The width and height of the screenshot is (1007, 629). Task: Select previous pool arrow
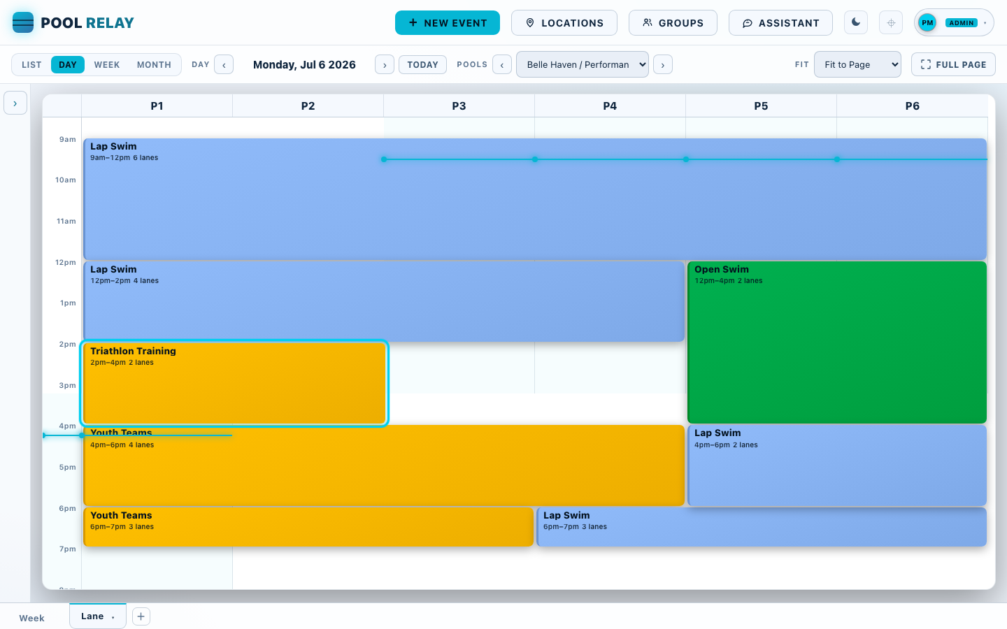502,64
